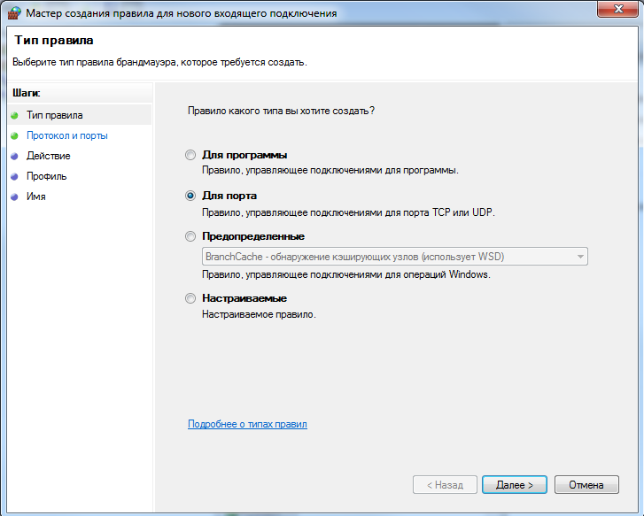This screenshot has height=516, width=644.
Task: Click the "Отмена" button
Action: tap(586, 485)
